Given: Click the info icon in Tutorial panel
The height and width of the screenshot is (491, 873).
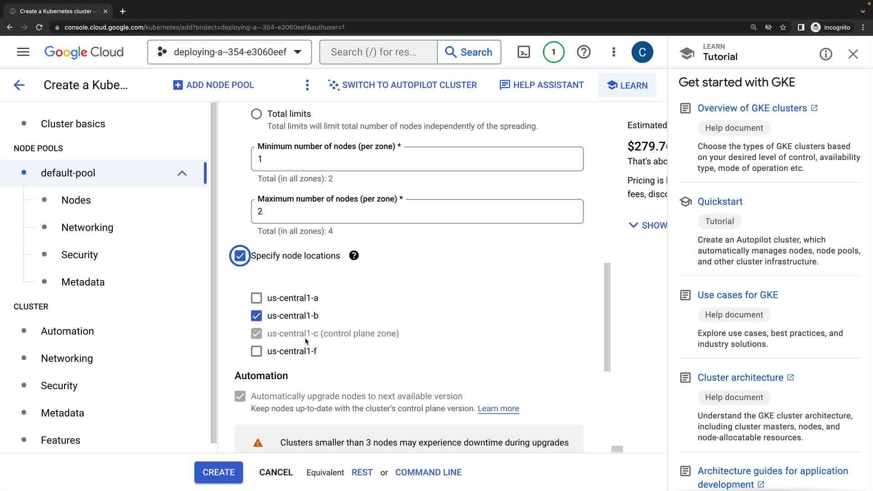Looking at the screenshot, I should 826,55.
